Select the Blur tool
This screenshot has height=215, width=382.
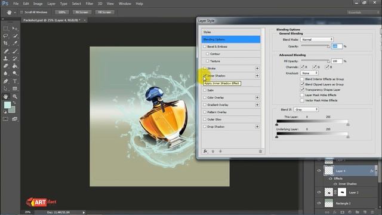point(5,73)
